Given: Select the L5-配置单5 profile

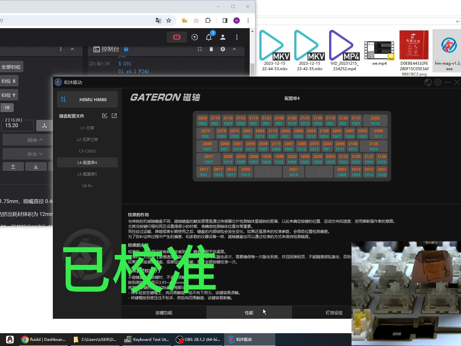Looking at the screenshot, I should pos(87,174).
